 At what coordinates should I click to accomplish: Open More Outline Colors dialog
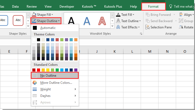[x=56, y=83]
